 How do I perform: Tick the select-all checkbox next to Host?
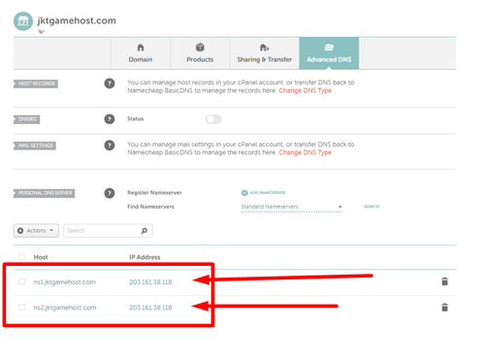(x=21, y=257)
